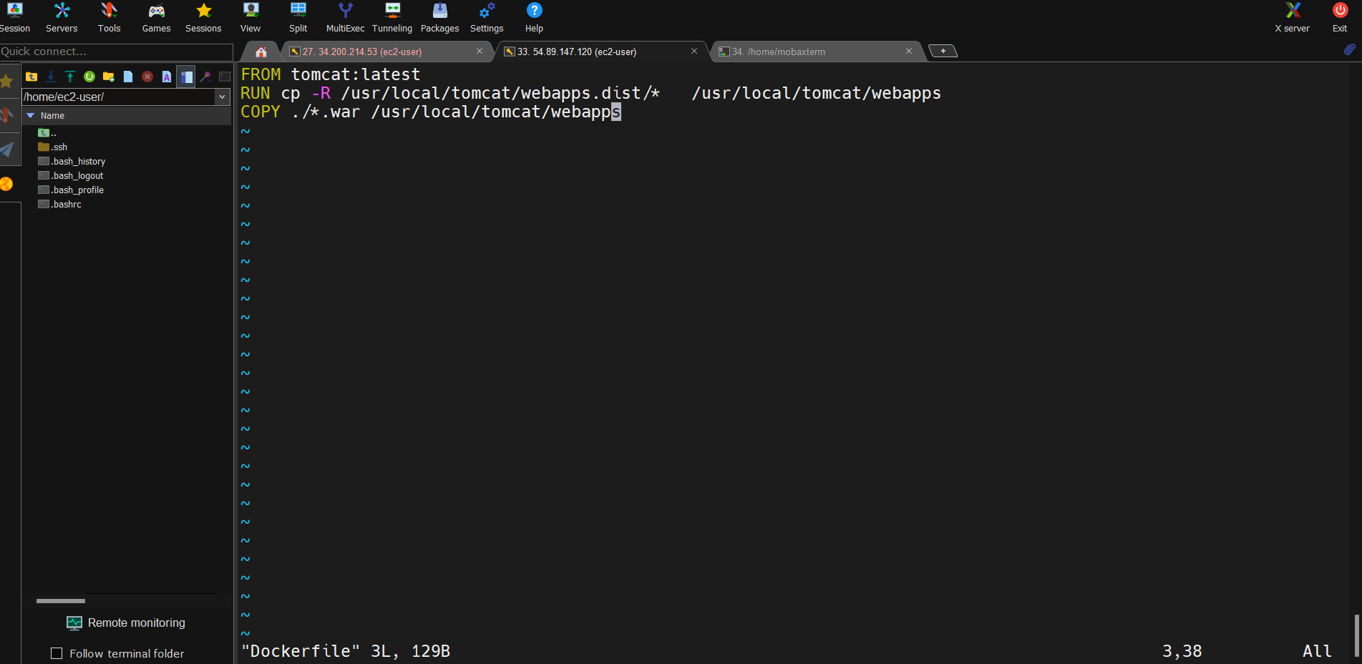Open the Games panel
1362x664 pixels.
pos(156,18)
